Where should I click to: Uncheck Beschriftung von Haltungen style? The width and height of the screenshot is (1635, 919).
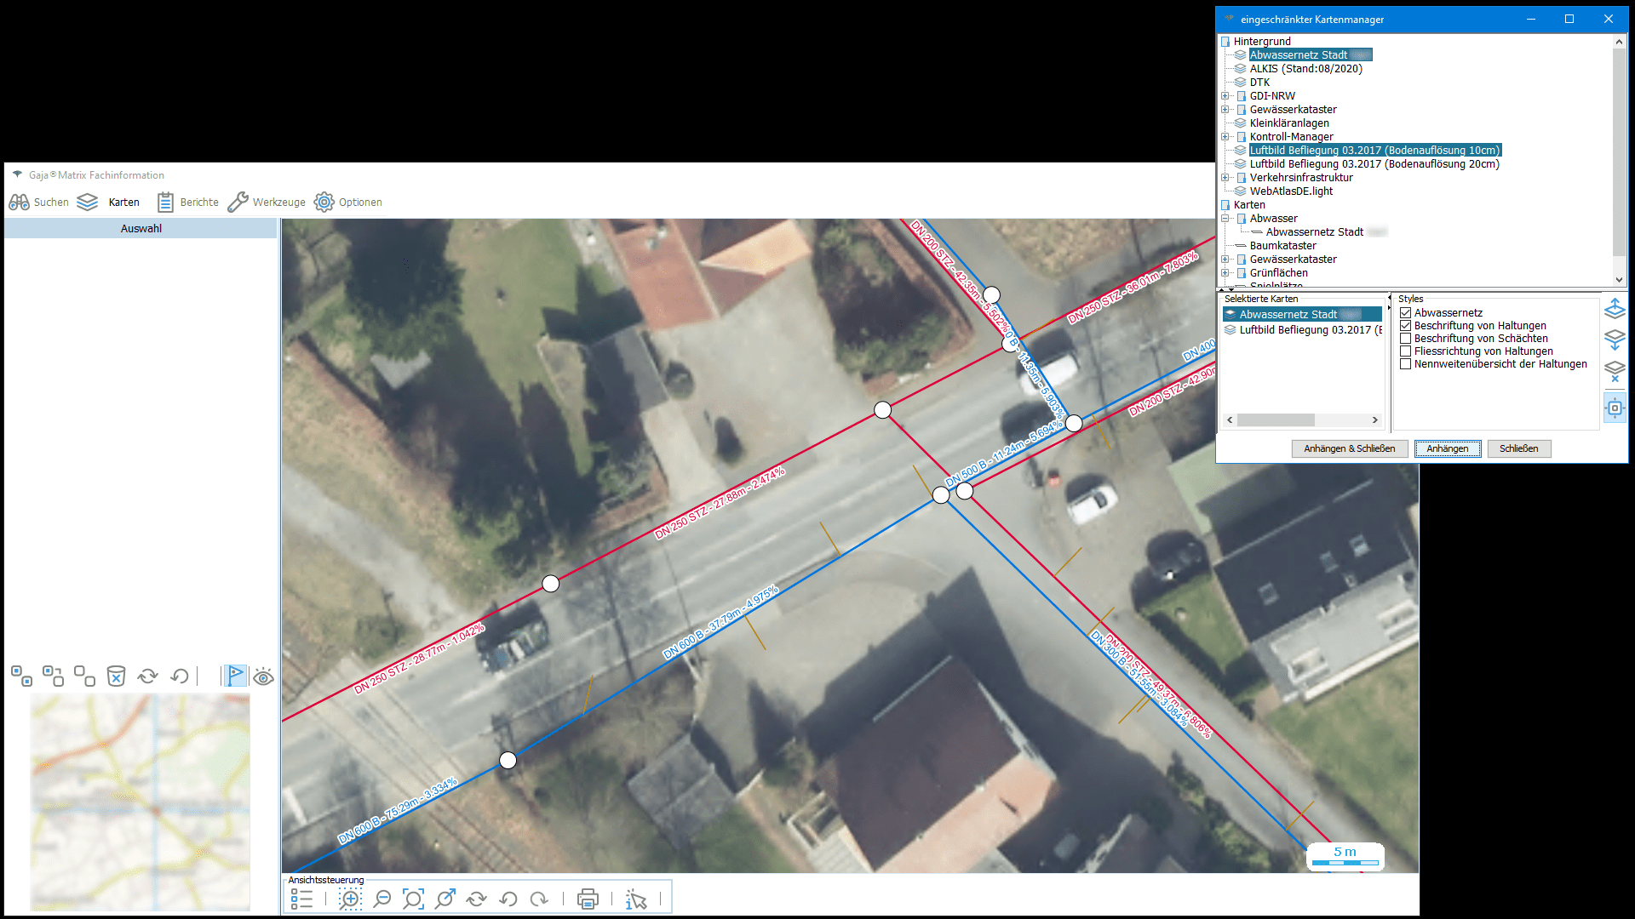[1406, 326]
